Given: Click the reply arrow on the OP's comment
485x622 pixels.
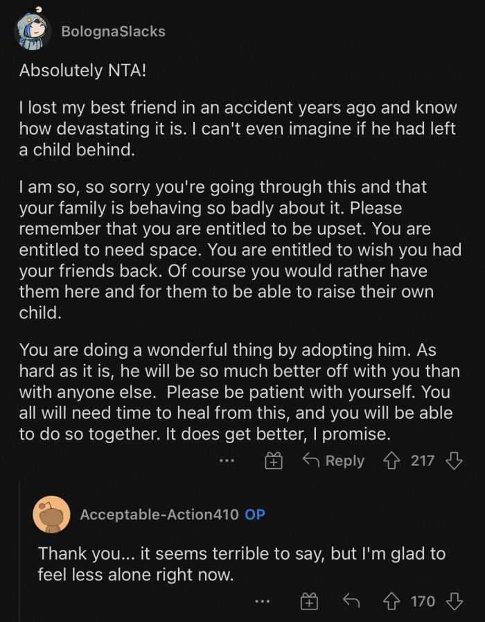Looking at the screenshot, I should [x=351, y=601].
